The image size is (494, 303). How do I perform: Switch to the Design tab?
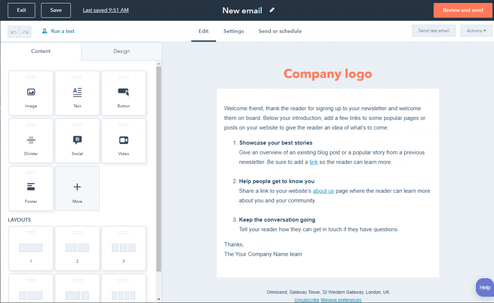tap(122, 51)
